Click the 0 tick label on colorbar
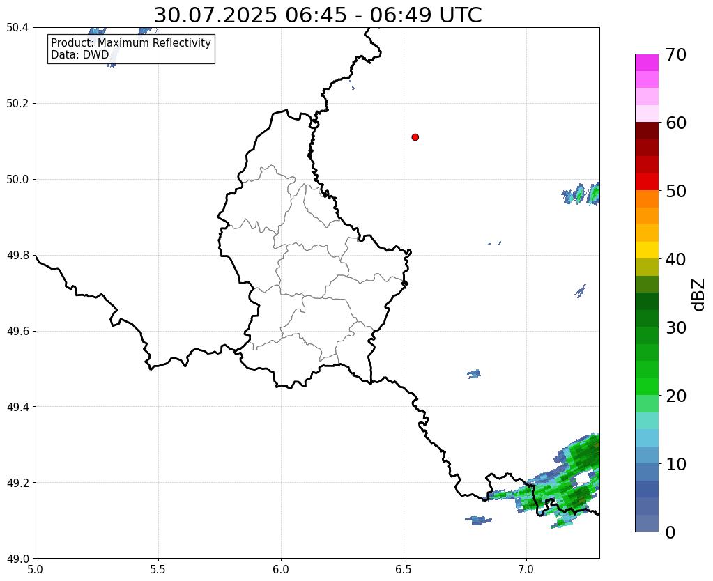 (670, 532)
